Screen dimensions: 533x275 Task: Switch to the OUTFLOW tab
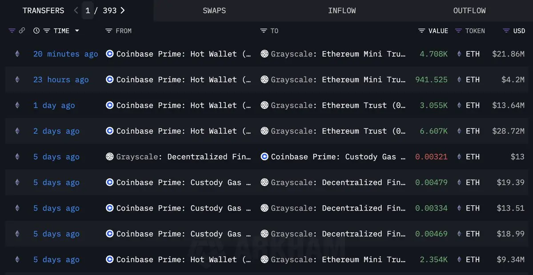(x=469, y=11)
